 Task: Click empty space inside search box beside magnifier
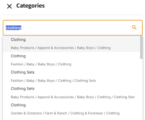point(76,28)
